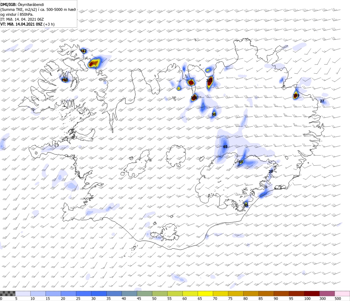Pick the 55–60 yellow-green legend swatch

(x=175, y=293)
